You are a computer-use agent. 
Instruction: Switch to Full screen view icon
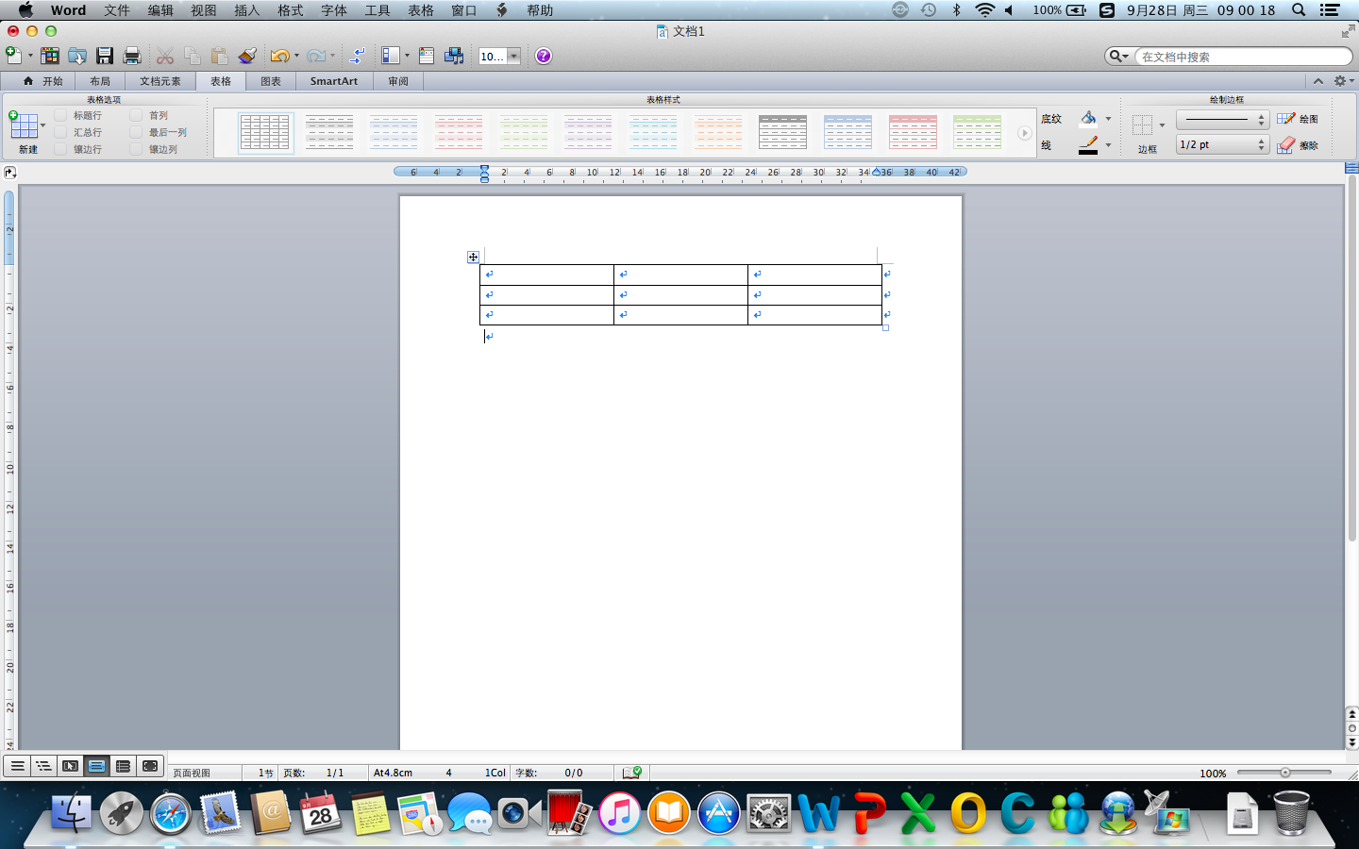150,766
